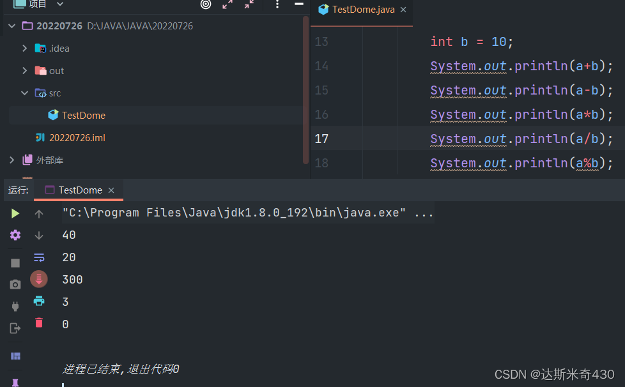The width and height of the screenshot is (625, 387).
Task: Open run configuration settings (gear/wrench icon)
Action: pyautogui.click(x=15, y=235)
